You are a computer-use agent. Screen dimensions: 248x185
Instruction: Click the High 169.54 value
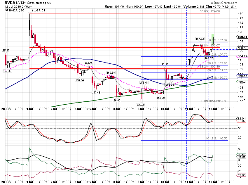[x=135, y=6]
